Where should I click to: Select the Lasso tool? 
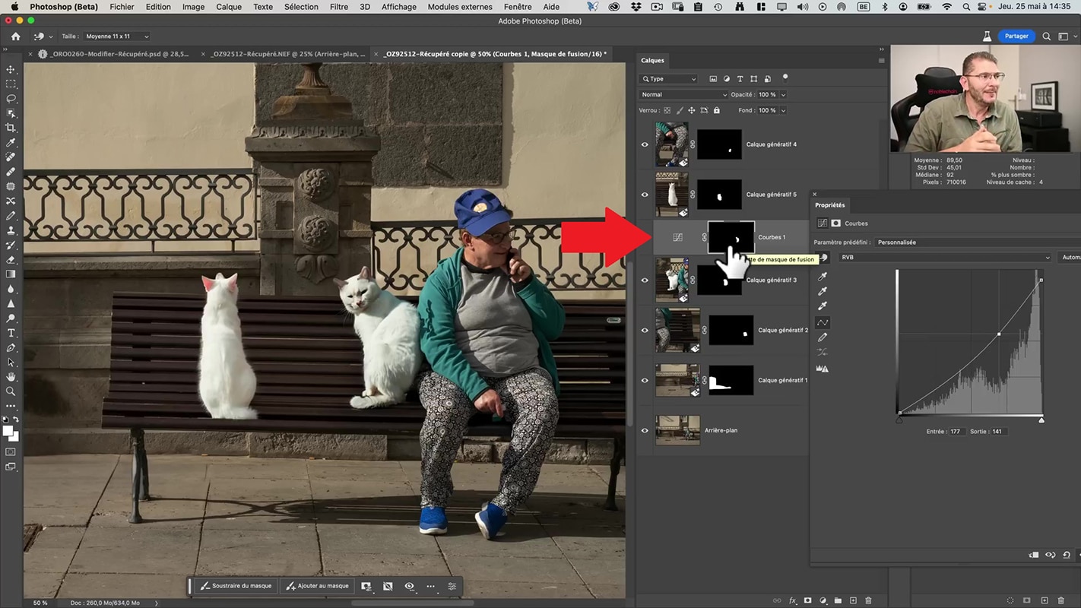point(11,99)
